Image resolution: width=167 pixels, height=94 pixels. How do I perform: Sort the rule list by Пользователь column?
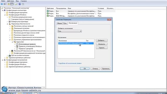point(61,8)
